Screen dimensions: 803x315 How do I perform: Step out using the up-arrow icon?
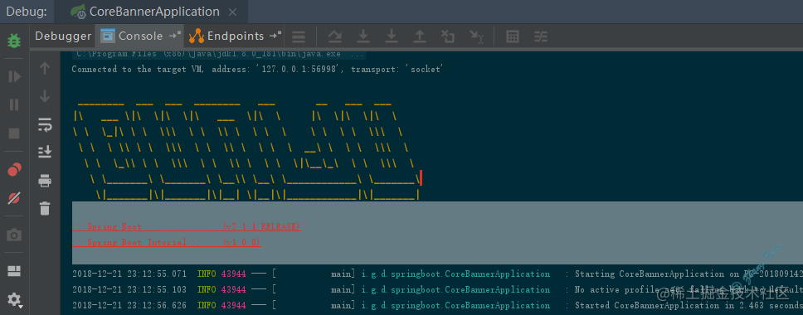[420, 36]
